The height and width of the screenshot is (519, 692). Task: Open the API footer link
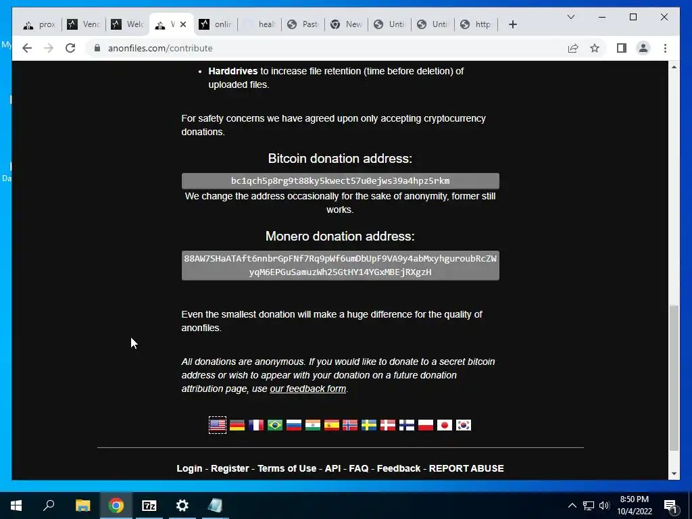(x=332, y=469)
